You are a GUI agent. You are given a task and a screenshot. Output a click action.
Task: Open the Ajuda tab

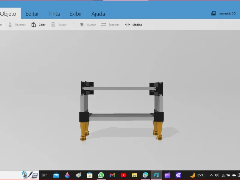pos(98,14)
